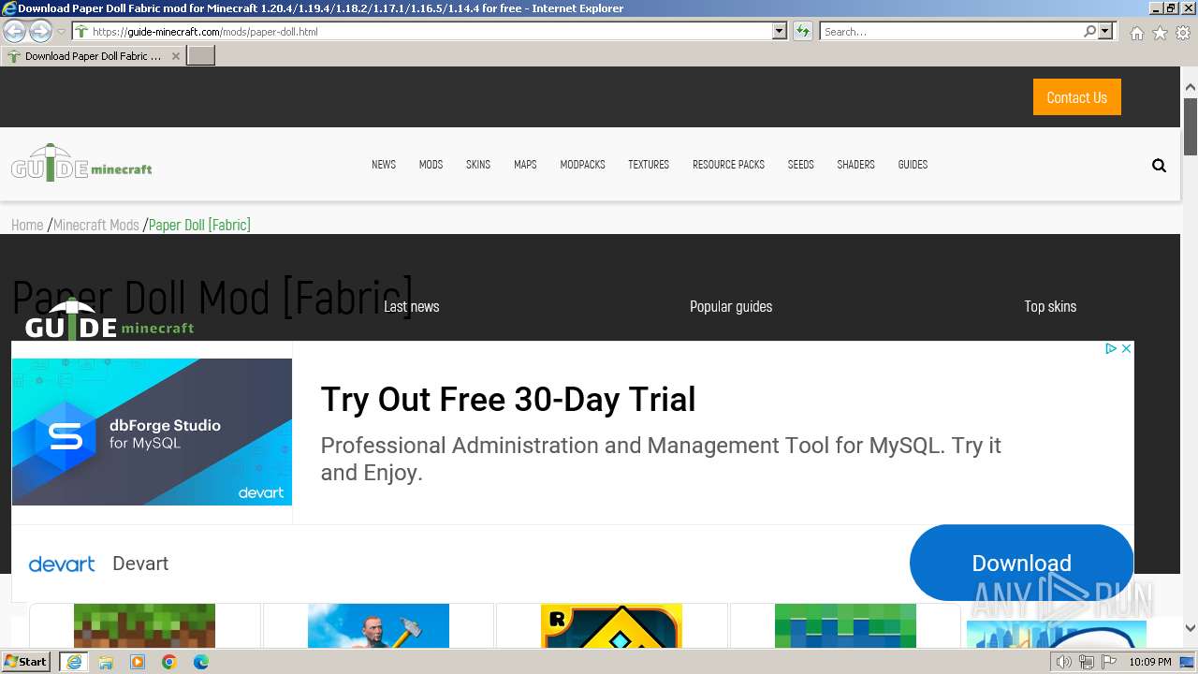The image size is (1198, 674).
Task: Open the Geometry Dash yellow cube thumbnail
Action: point(611,625)
